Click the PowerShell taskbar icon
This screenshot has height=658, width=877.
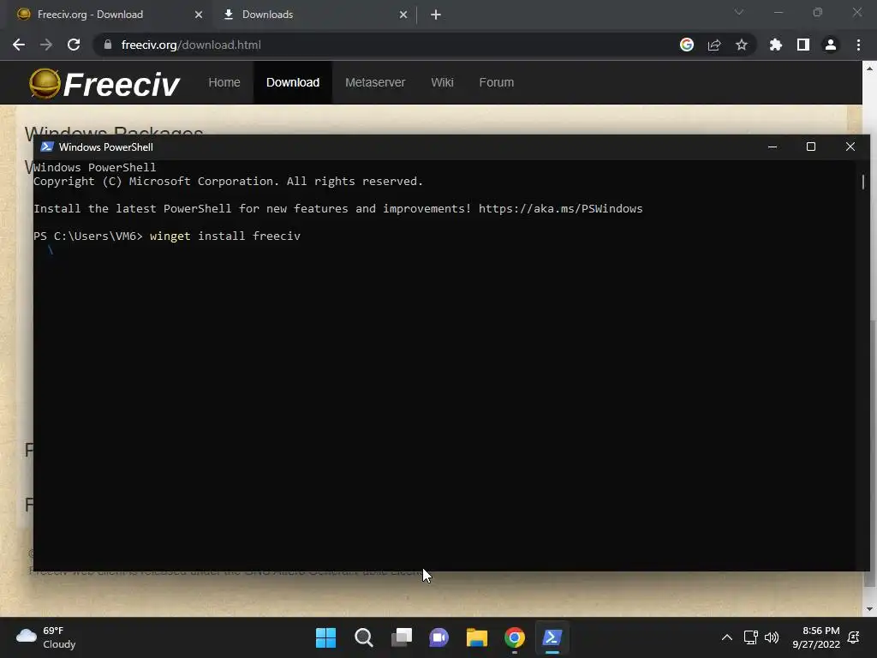(552, 637)
